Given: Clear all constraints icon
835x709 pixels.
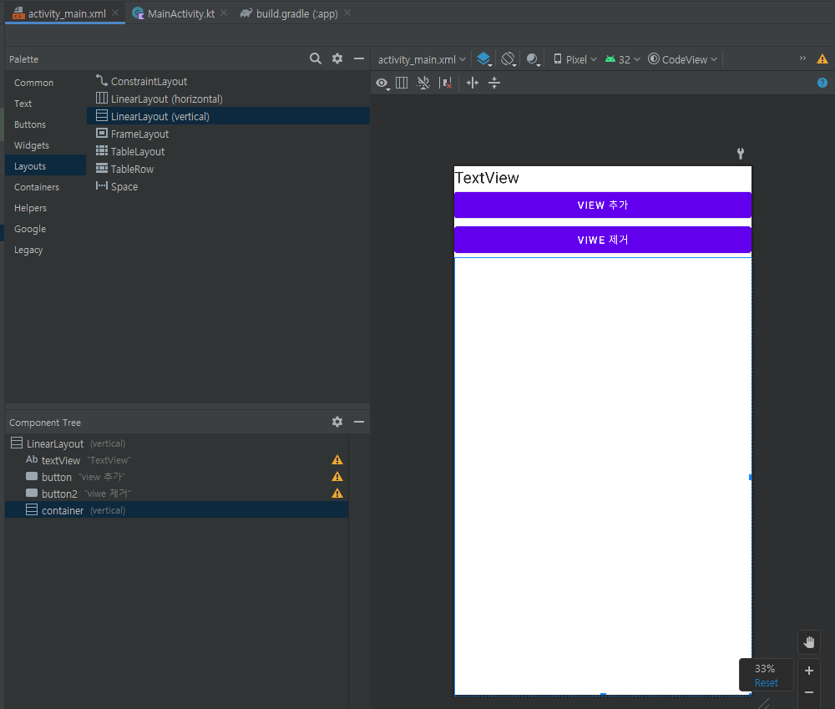Looking at the screenshot, I should [x=446, y=83].
